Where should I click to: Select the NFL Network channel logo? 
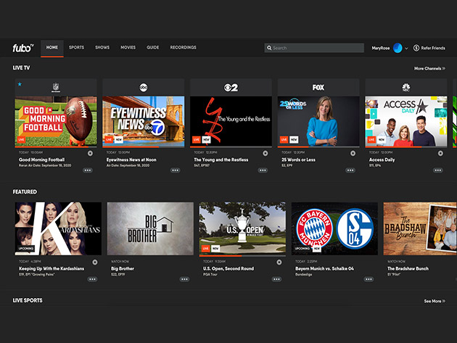pos(56,87)
